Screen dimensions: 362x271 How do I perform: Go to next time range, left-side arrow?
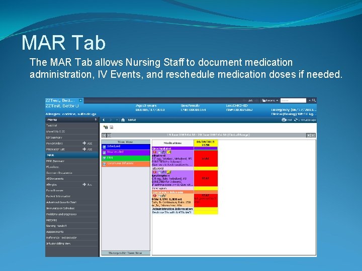pyautogui.click(x=109, y=135)
